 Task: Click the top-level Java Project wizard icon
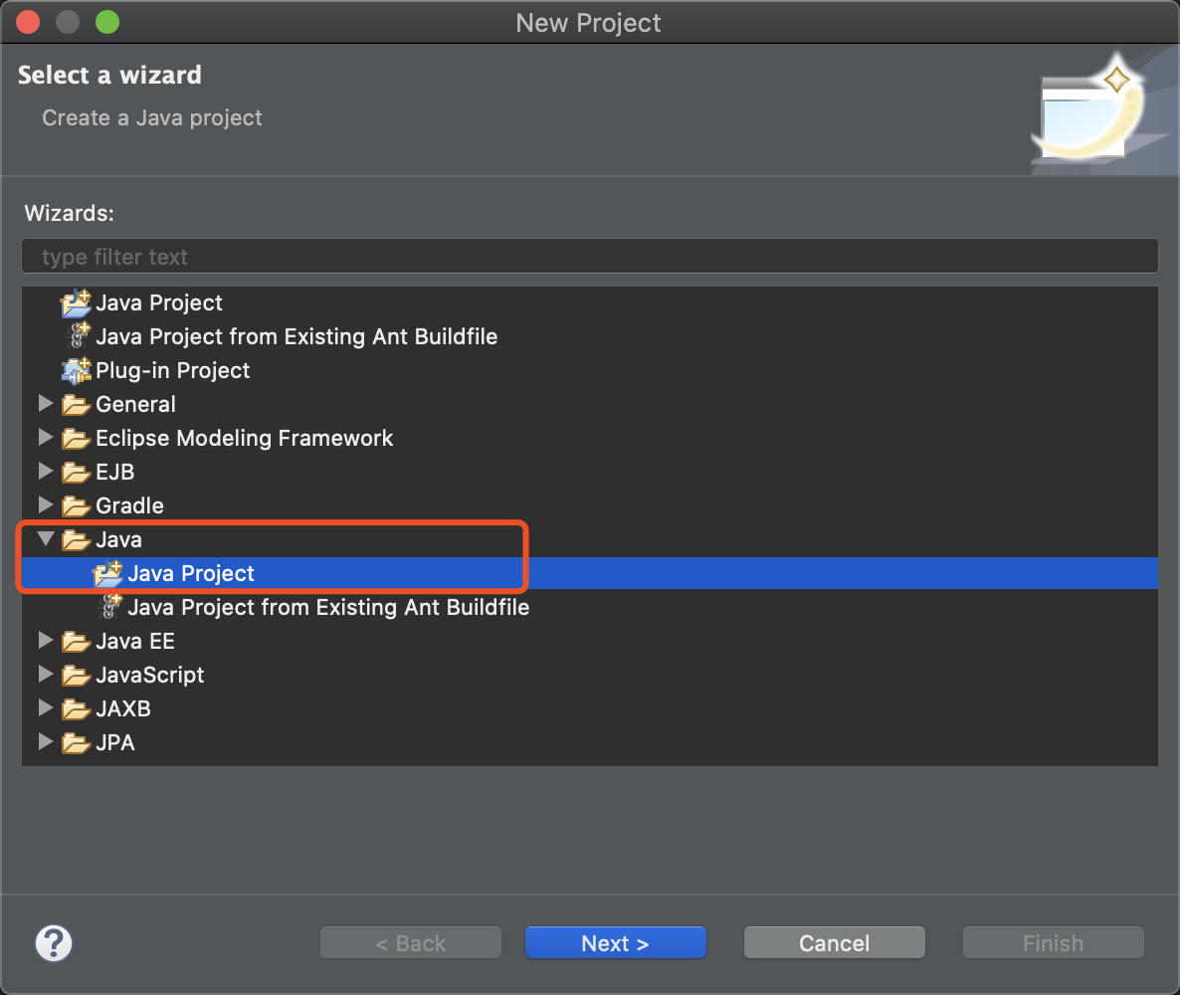(x=76, y=303)
